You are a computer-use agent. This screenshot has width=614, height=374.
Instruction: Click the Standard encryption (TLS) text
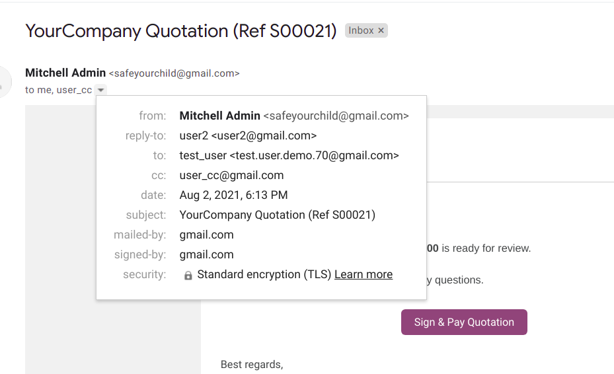click(x=264, y=274)
